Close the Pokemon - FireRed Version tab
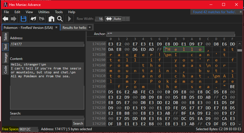 point(56,27)
